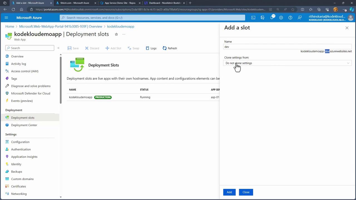Toggle browser split screen icon
Viewport: 356px width, 200px height.
point(302,9)
